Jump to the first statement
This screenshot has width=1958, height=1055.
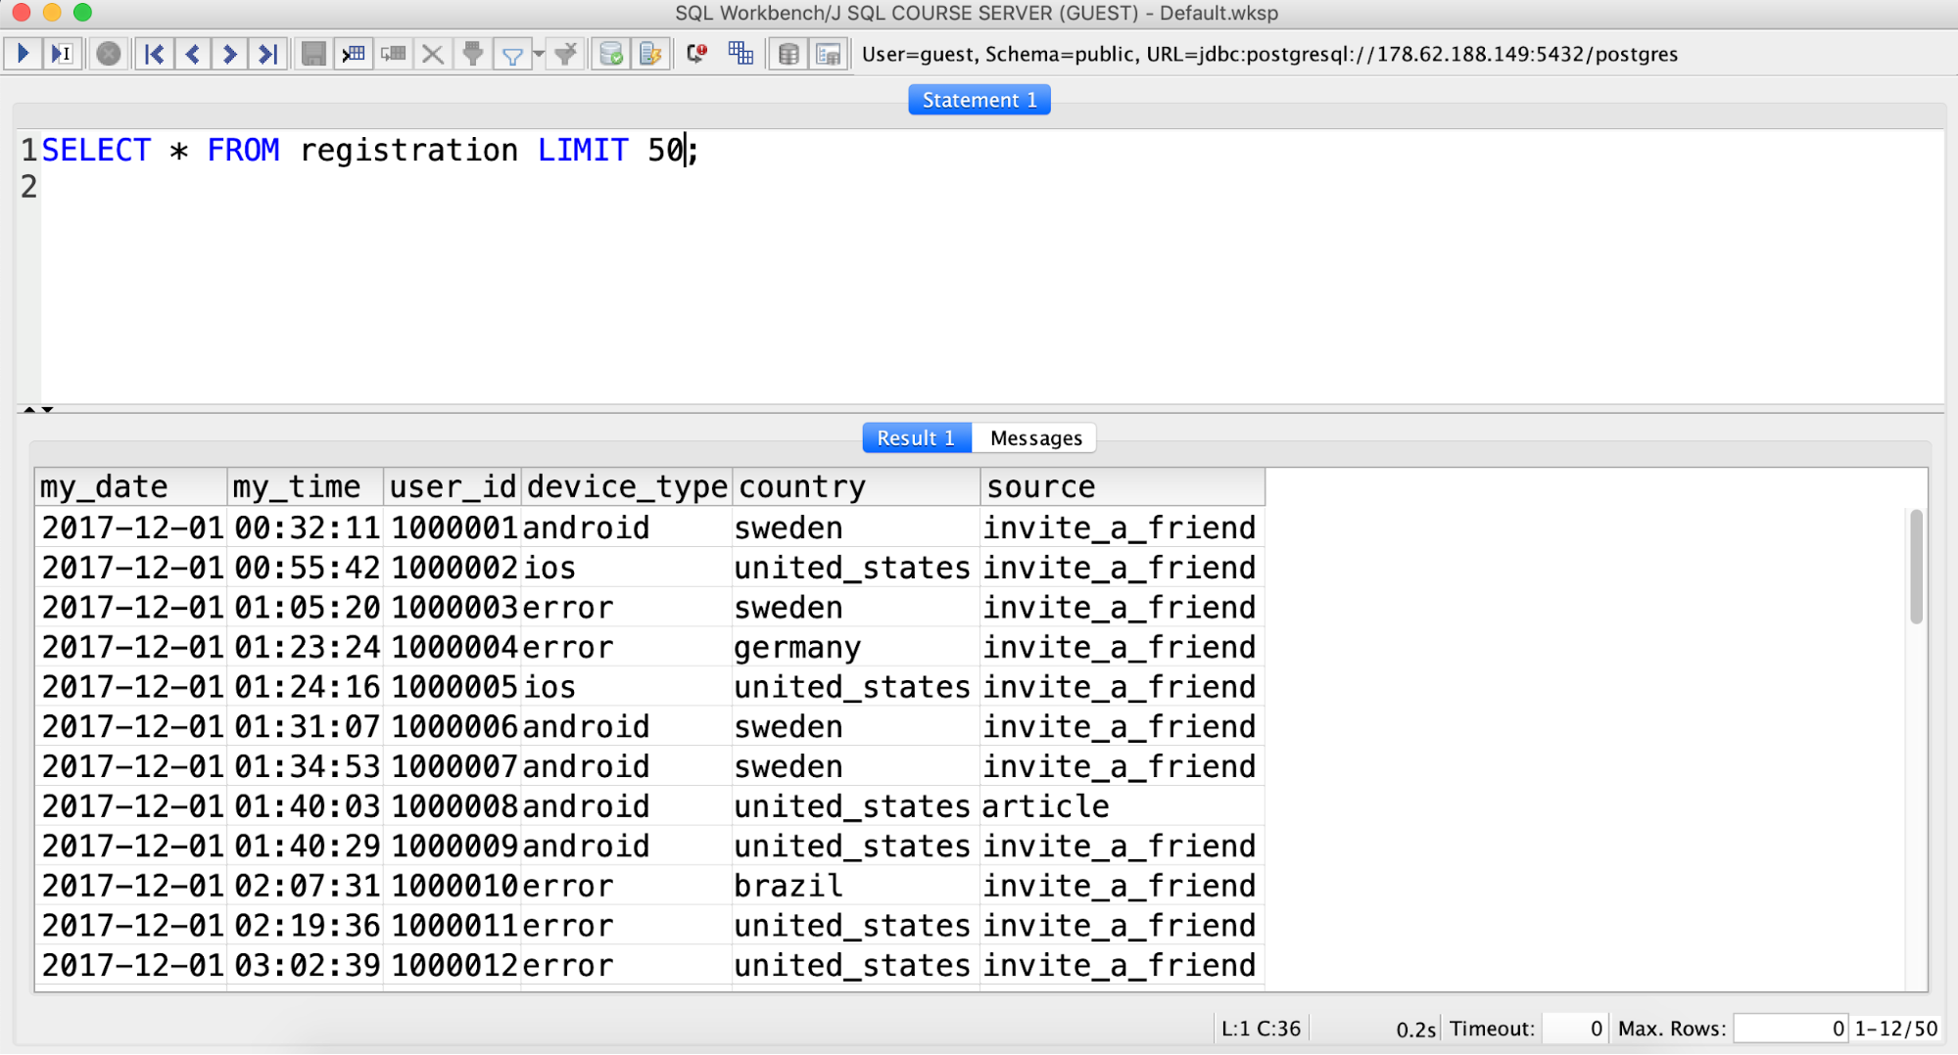pos(154,54)
